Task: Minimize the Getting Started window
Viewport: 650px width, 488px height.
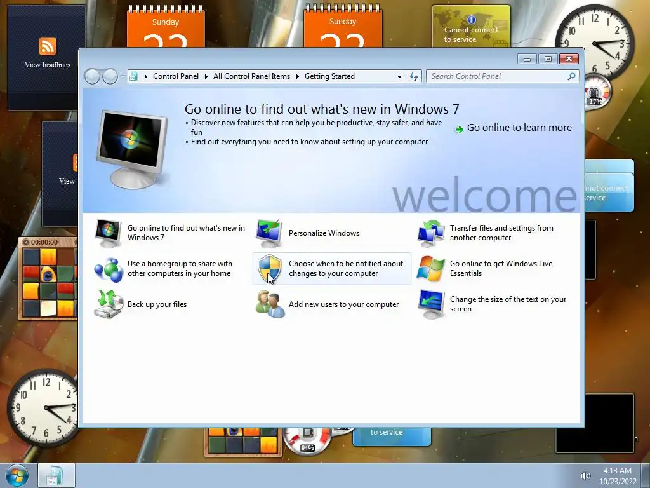Action: 527,59
